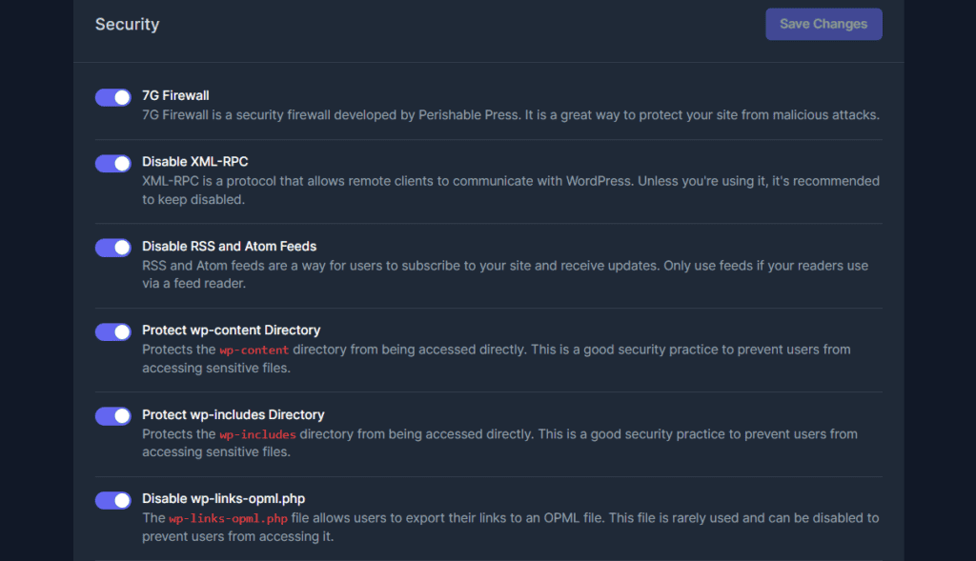Click the 7G Firewall description mentioning Perishable Press
This screenshot has width=976, height=561.
pyautogui.click(x=510, y=115)
